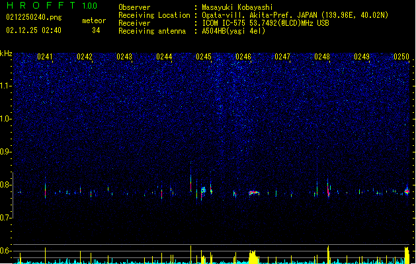Click the 0.9 kHz axis label
Image resolution: width=416 pixels, height=264 pixels.
(x=5, y=152)
